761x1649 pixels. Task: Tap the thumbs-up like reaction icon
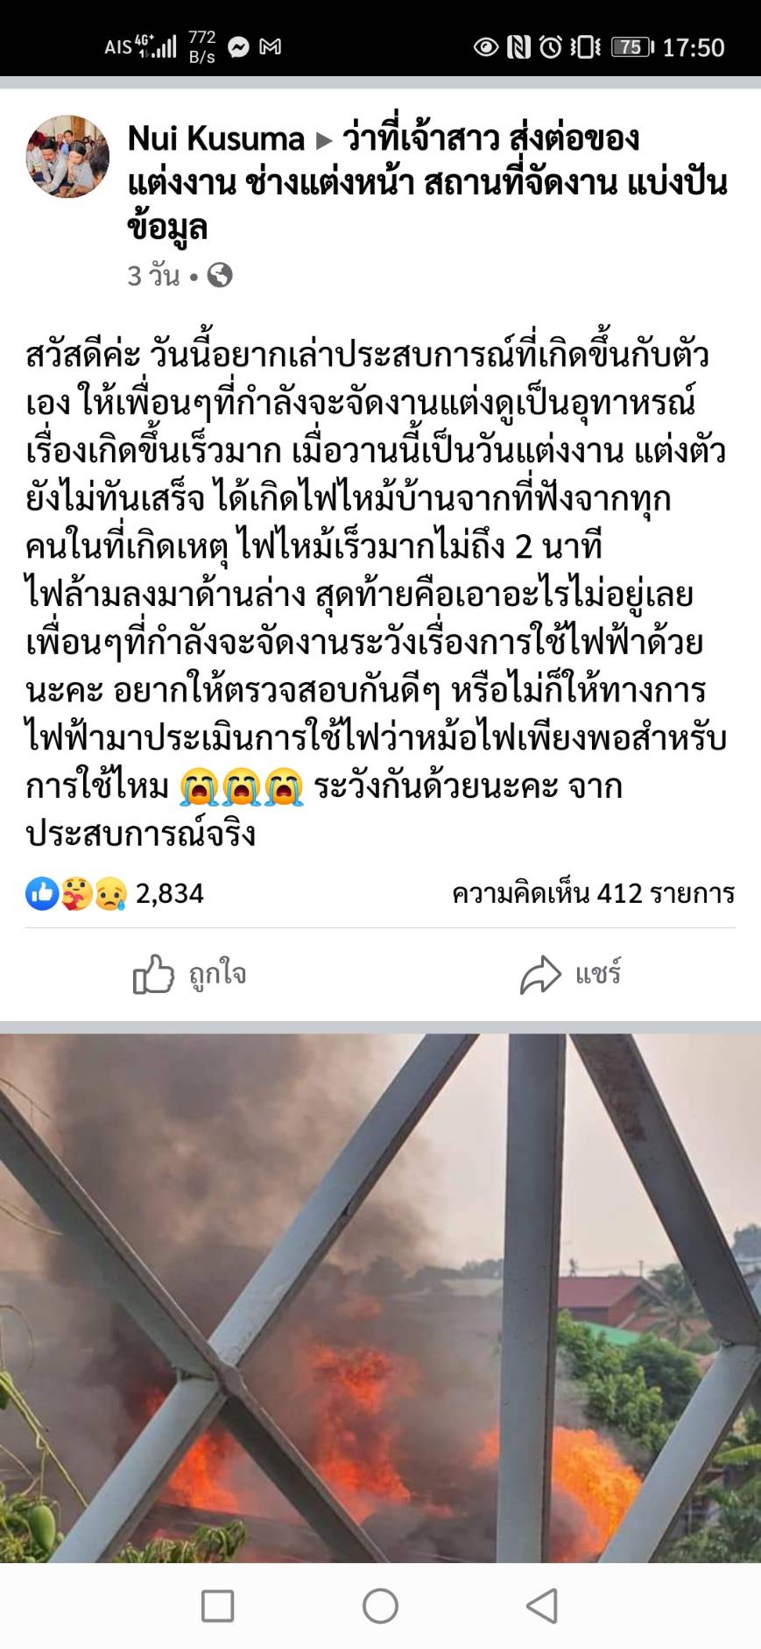point(41,893)
